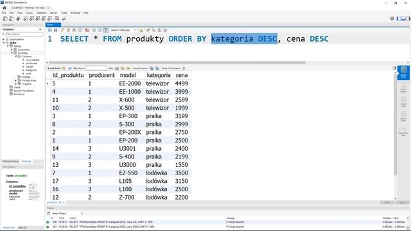The height and width of the screenshot is (231, 411).
Task: Expand the Triggers node
Action: 15,84
